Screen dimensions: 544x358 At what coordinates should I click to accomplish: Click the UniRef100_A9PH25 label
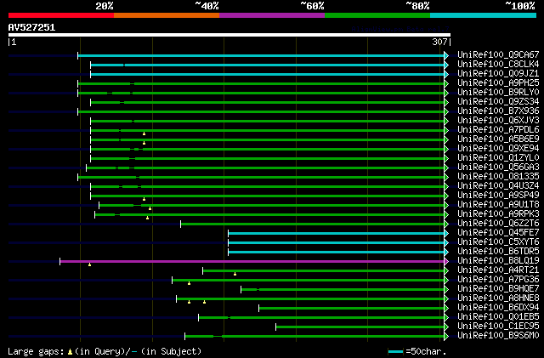498,83
